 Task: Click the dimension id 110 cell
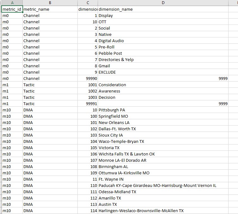(x=88, y=186)
